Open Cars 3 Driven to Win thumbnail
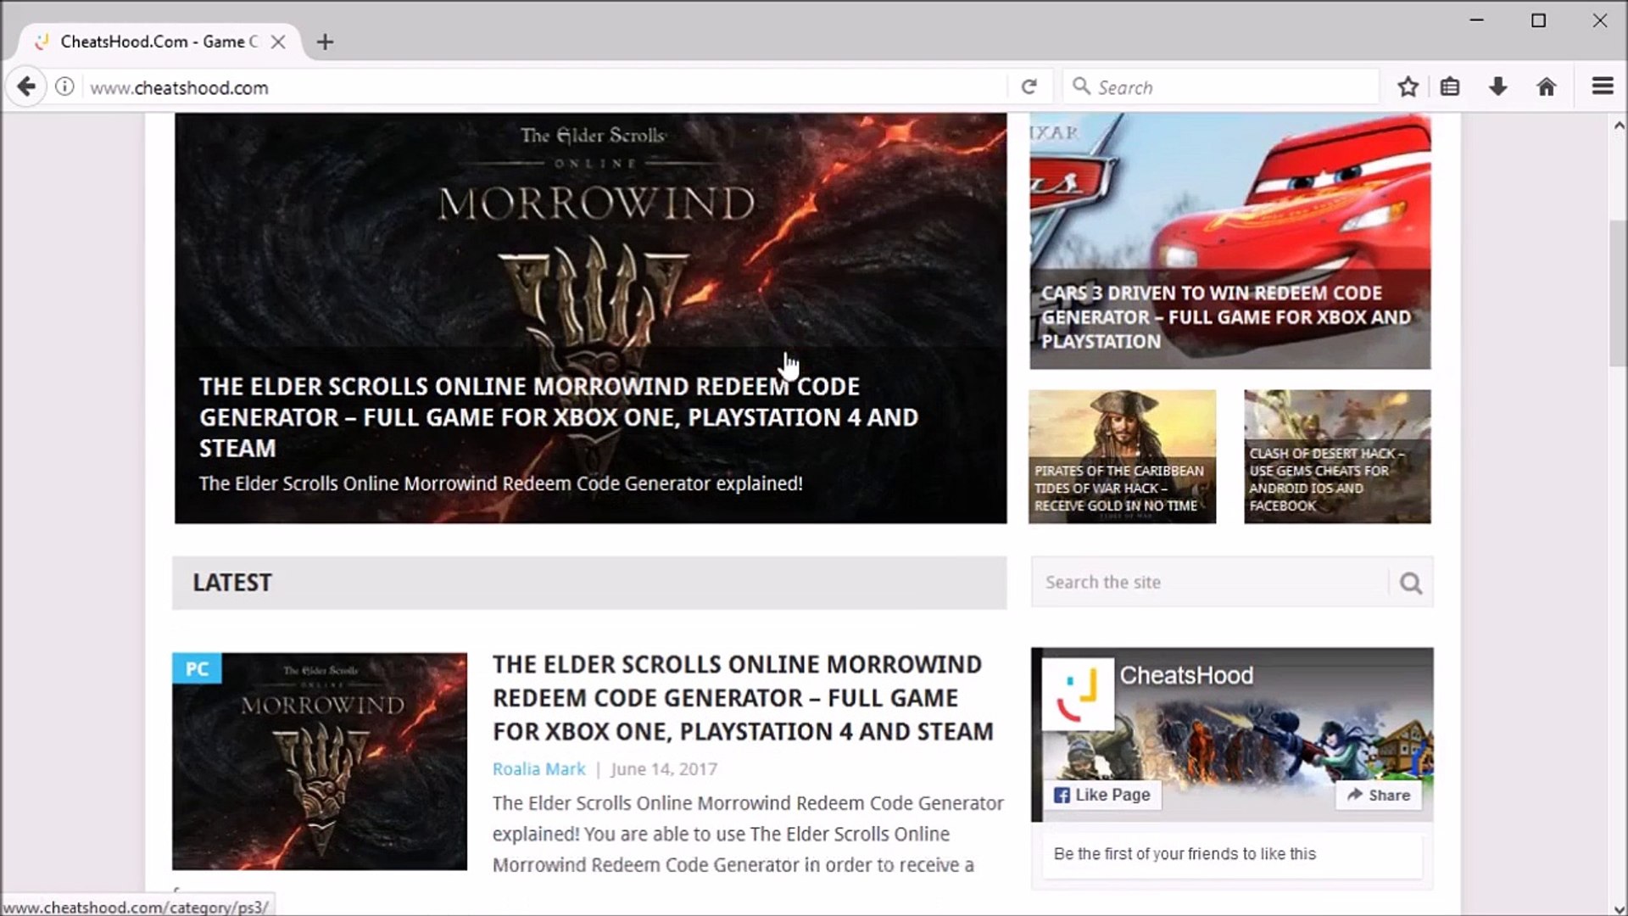Viewport: 1628px width, 916px height. pyautogui.click(x=1229, y=242)
